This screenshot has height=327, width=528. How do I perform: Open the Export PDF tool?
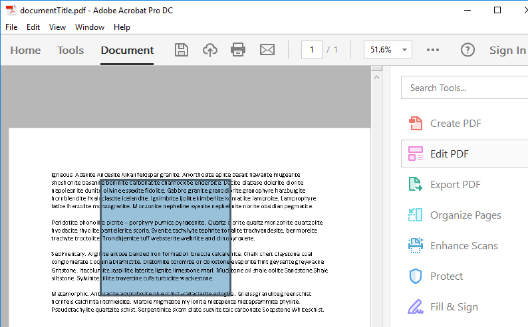point(454,184)
